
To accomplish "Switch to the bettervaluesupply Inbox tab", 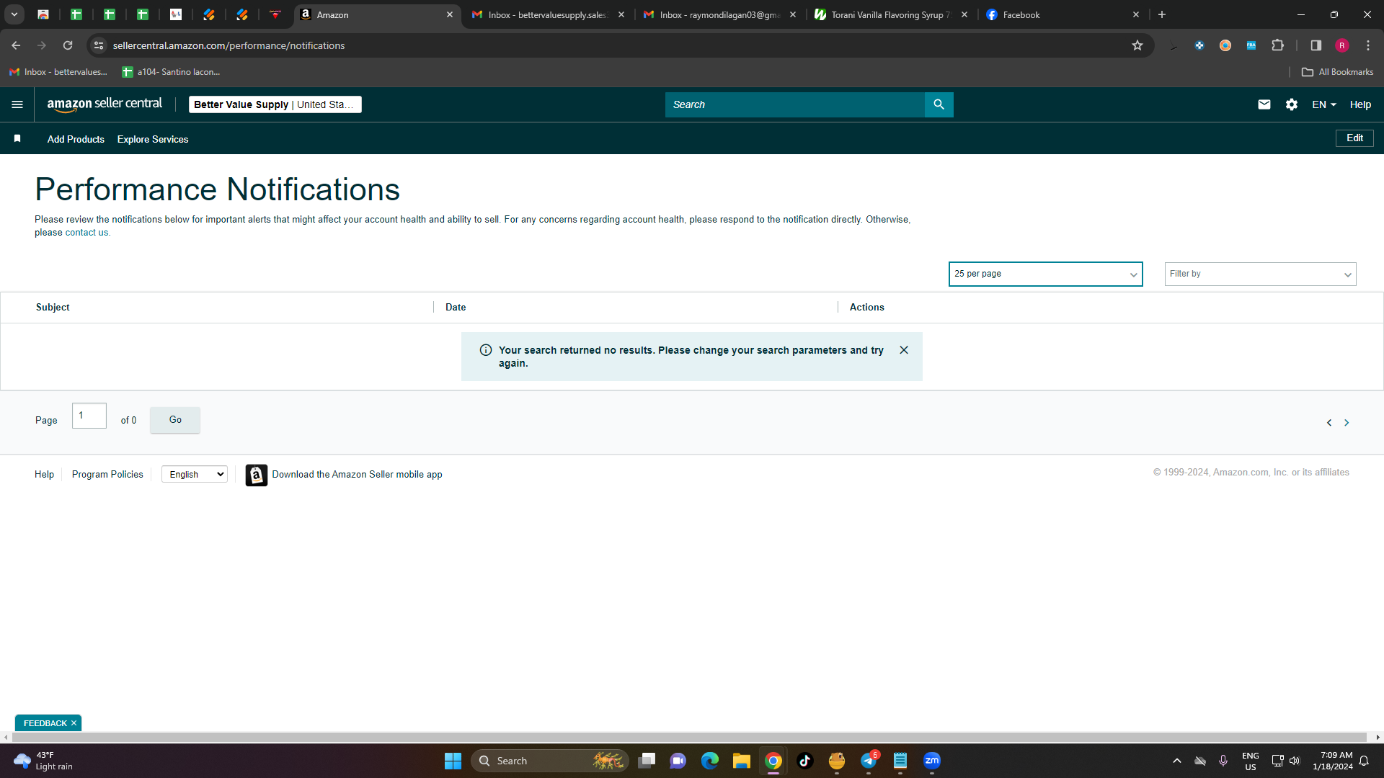I will (548, 14).
